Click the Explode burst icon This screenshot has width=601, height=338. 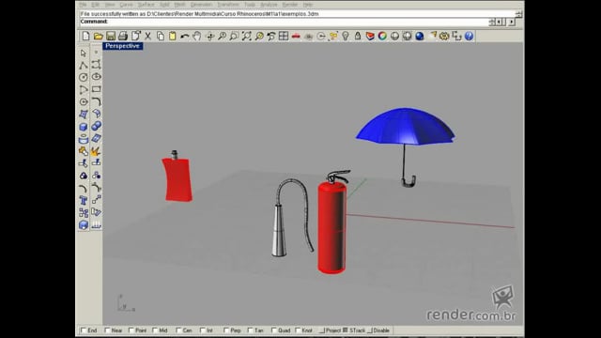tap(96, 151)
